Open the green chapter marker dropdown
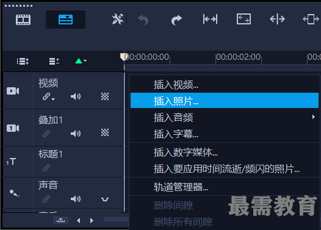The width and height of the screenshot is (321, 230). pyautogui.click(x=81, y=61)
